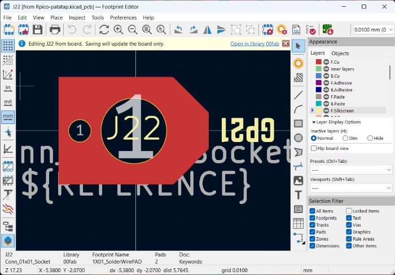Screen dimensions: 395x275
Task: Click Zoom to Selection tool icon
Action: click(x=161, y=30)
